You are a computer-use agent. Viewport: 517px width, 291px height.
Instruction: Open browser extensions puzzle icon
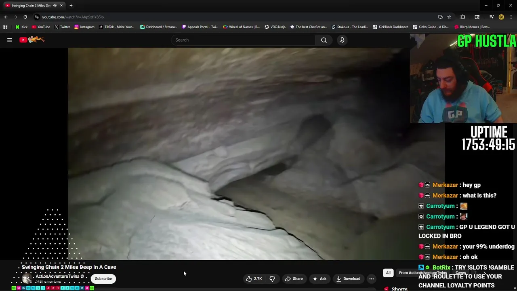point(463,17)
